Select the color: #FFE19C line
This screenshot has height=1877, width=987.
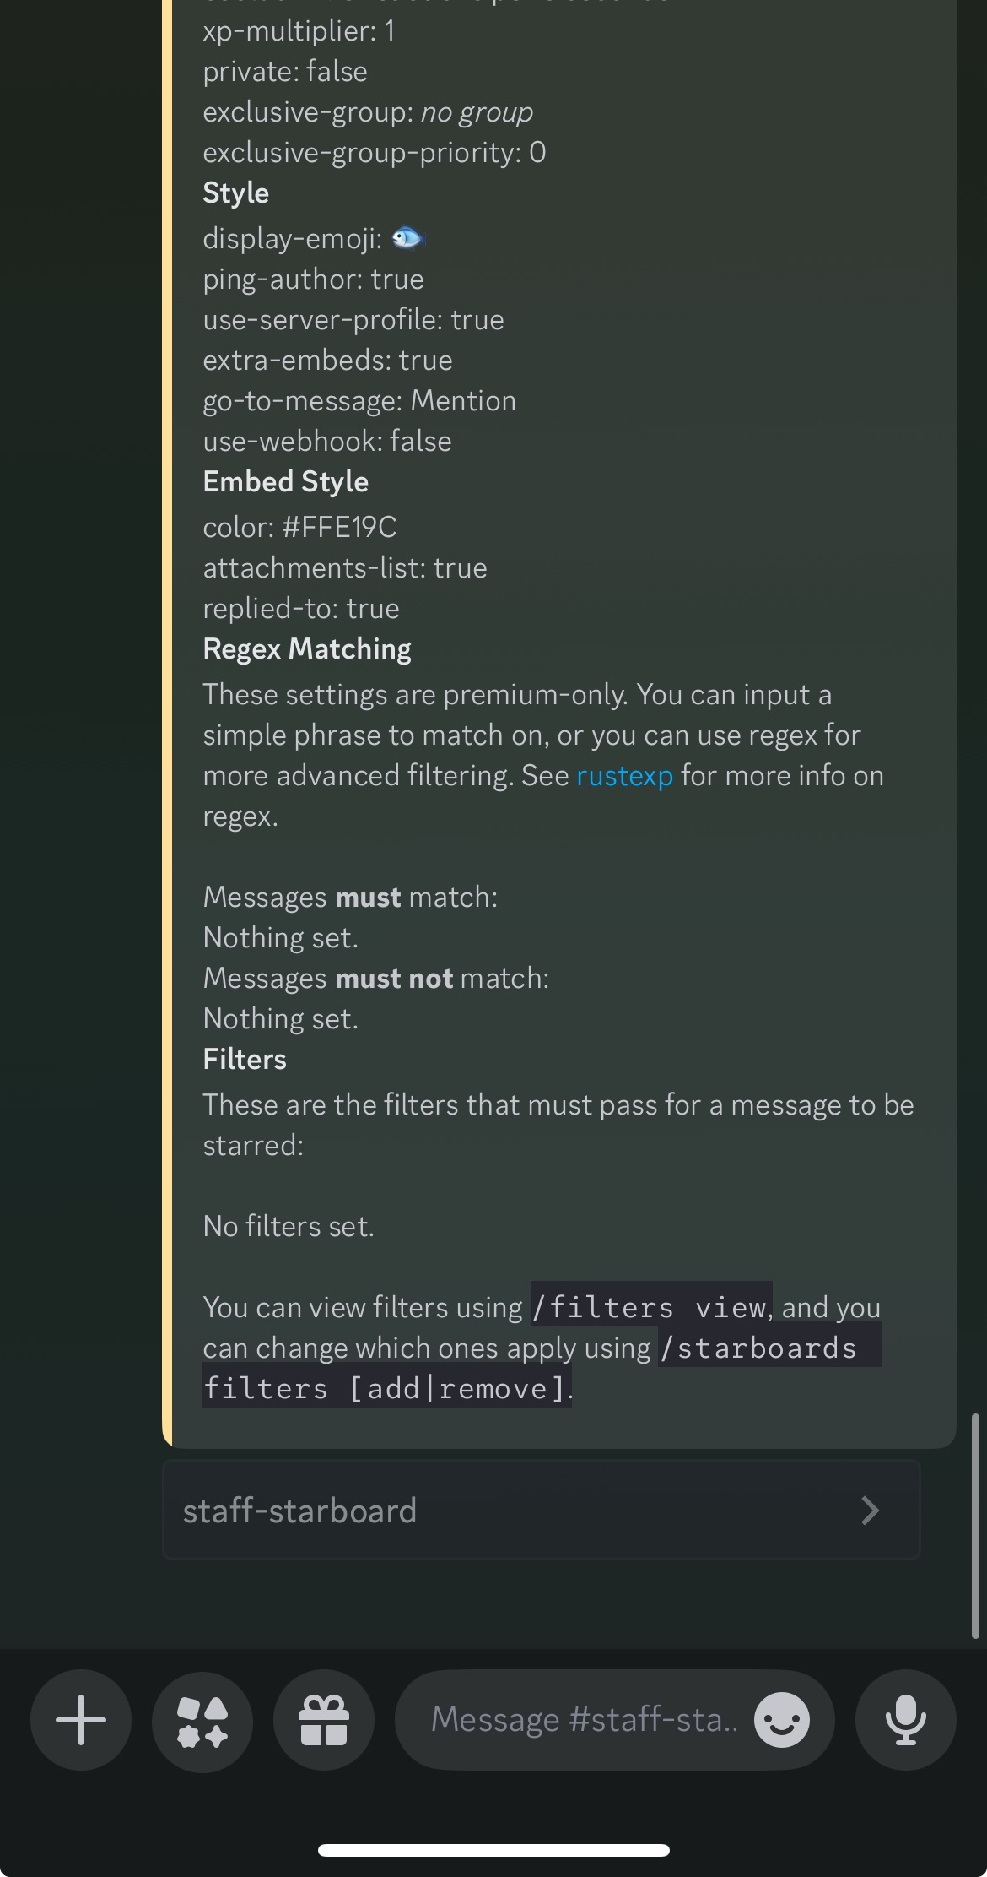pos(299,528)
